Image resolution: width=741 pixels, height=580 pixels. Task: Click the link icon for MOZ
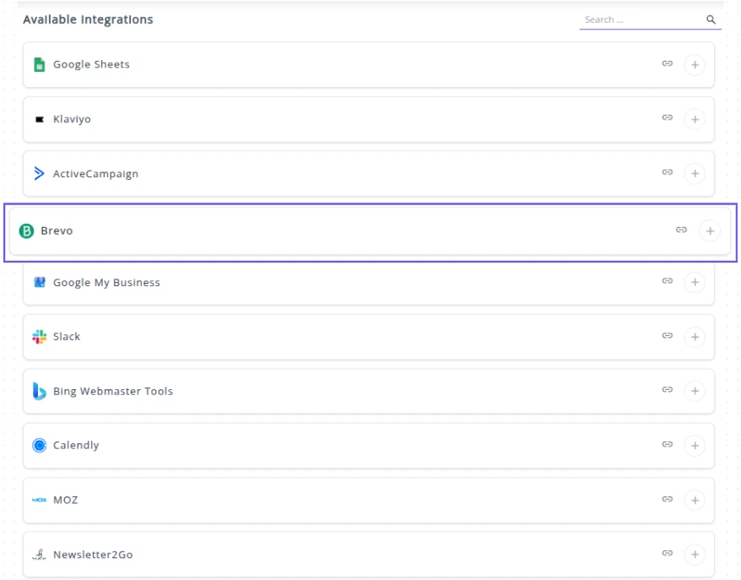(667, 499)
